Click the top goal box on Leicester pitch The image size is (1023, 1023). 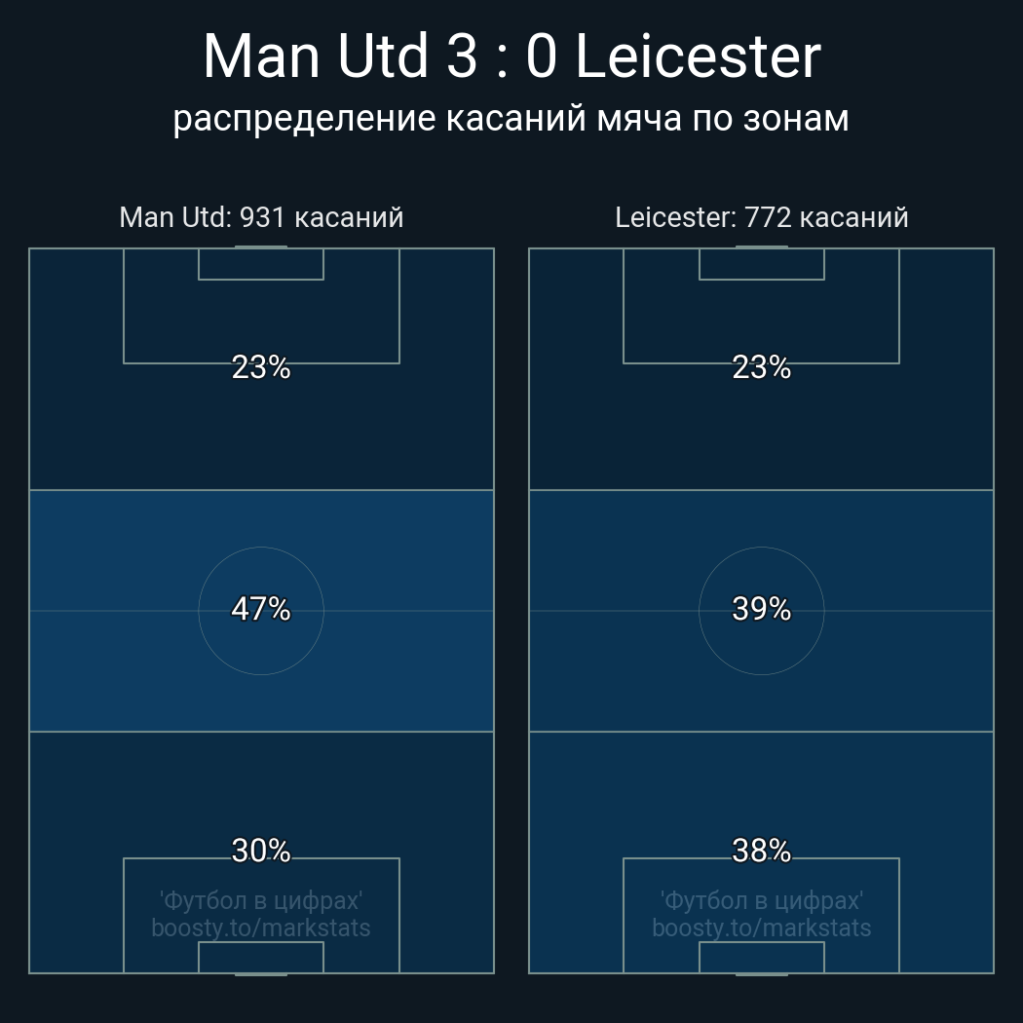tap(761, 264)
